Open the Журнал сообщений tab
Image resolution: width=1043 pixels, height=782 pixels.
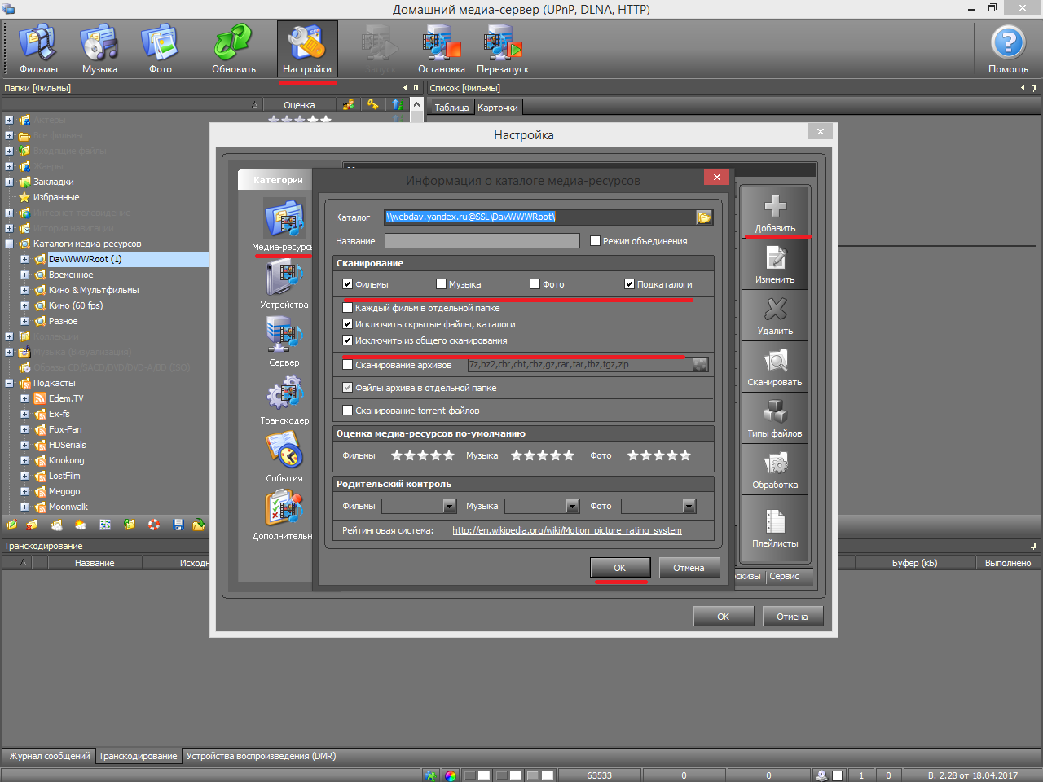click(49, 756)
